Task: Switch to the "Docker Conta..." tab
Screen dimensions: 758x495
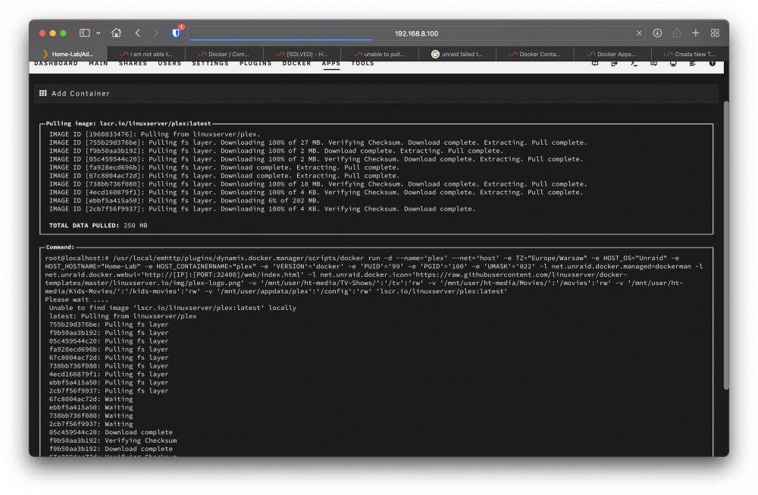Action: click(x=535, y=54)
